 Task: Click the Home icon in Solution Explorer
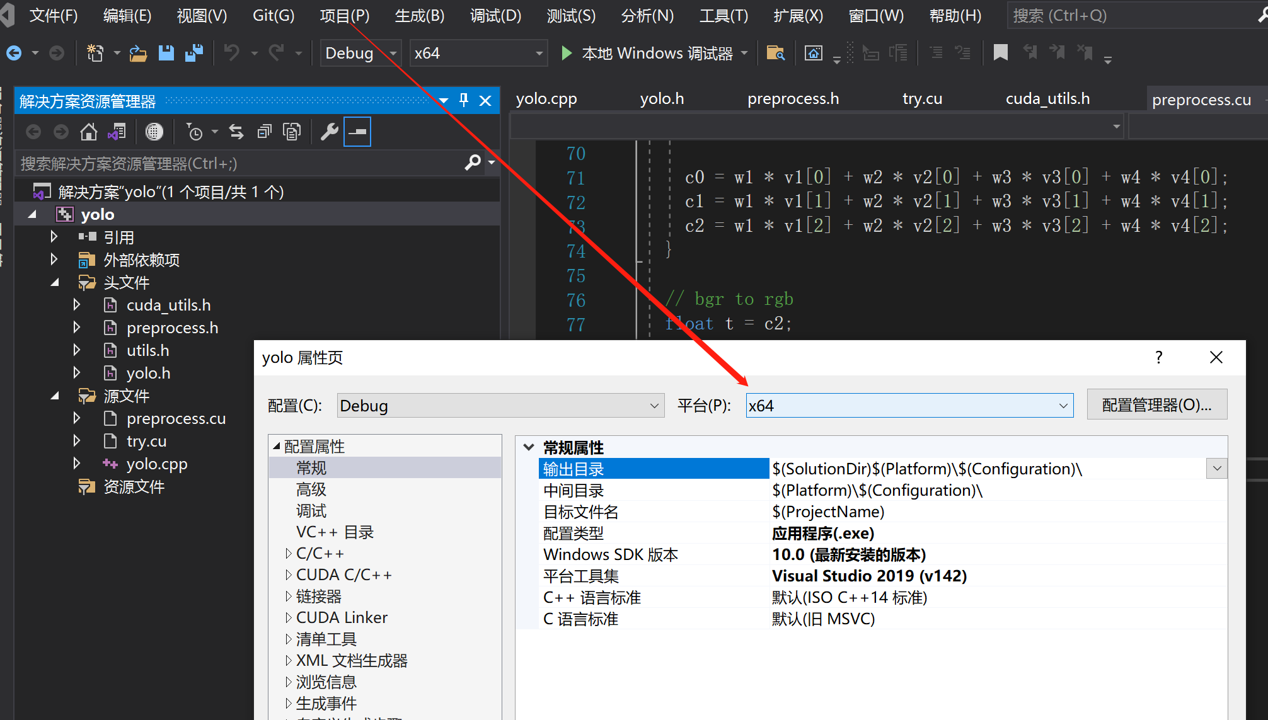[89, 132]
